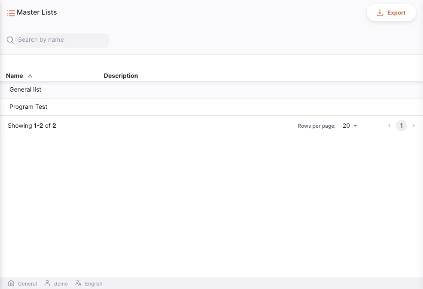The height and width of the screenshot is (289, 423).
Task: Sort by the Name column header
Action: pos(15,76)
